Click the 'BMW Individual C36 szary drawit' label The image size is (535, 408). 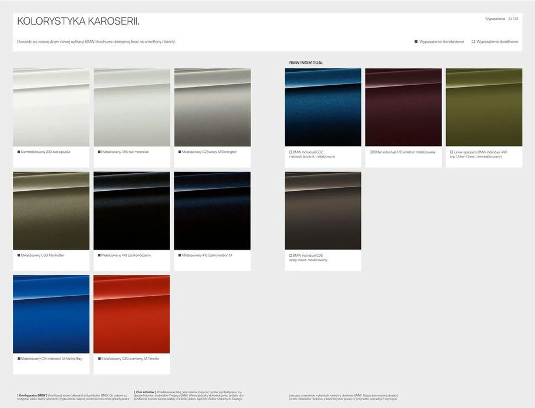pos(308,258)
